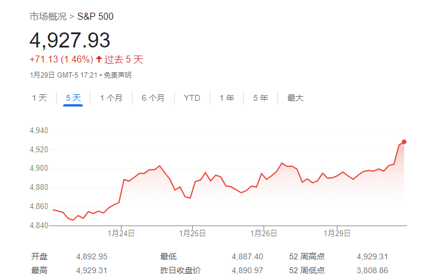The width and height of the screenshot is (429, 279).
Task: Select the 1 天 time range tab
Action: [39, 98]
